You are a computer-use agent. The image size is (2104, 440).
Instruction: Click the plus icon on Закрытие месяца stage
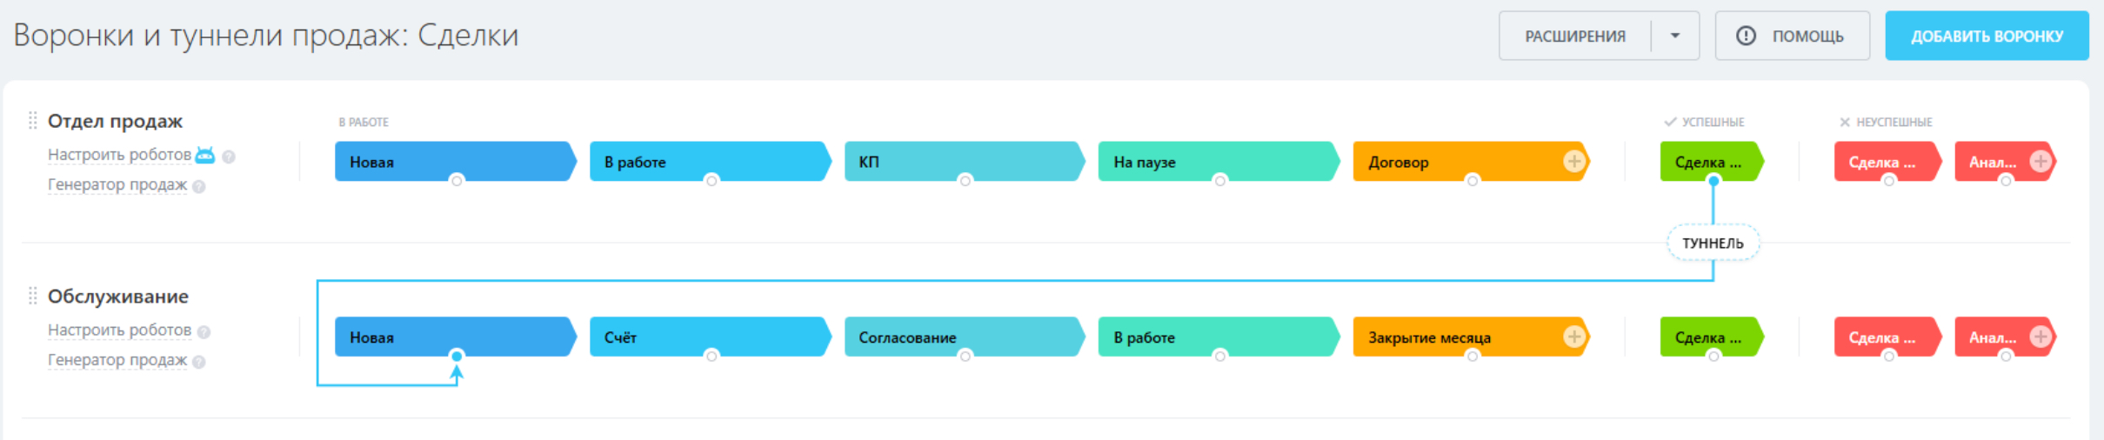click(x=1573, y=337)
